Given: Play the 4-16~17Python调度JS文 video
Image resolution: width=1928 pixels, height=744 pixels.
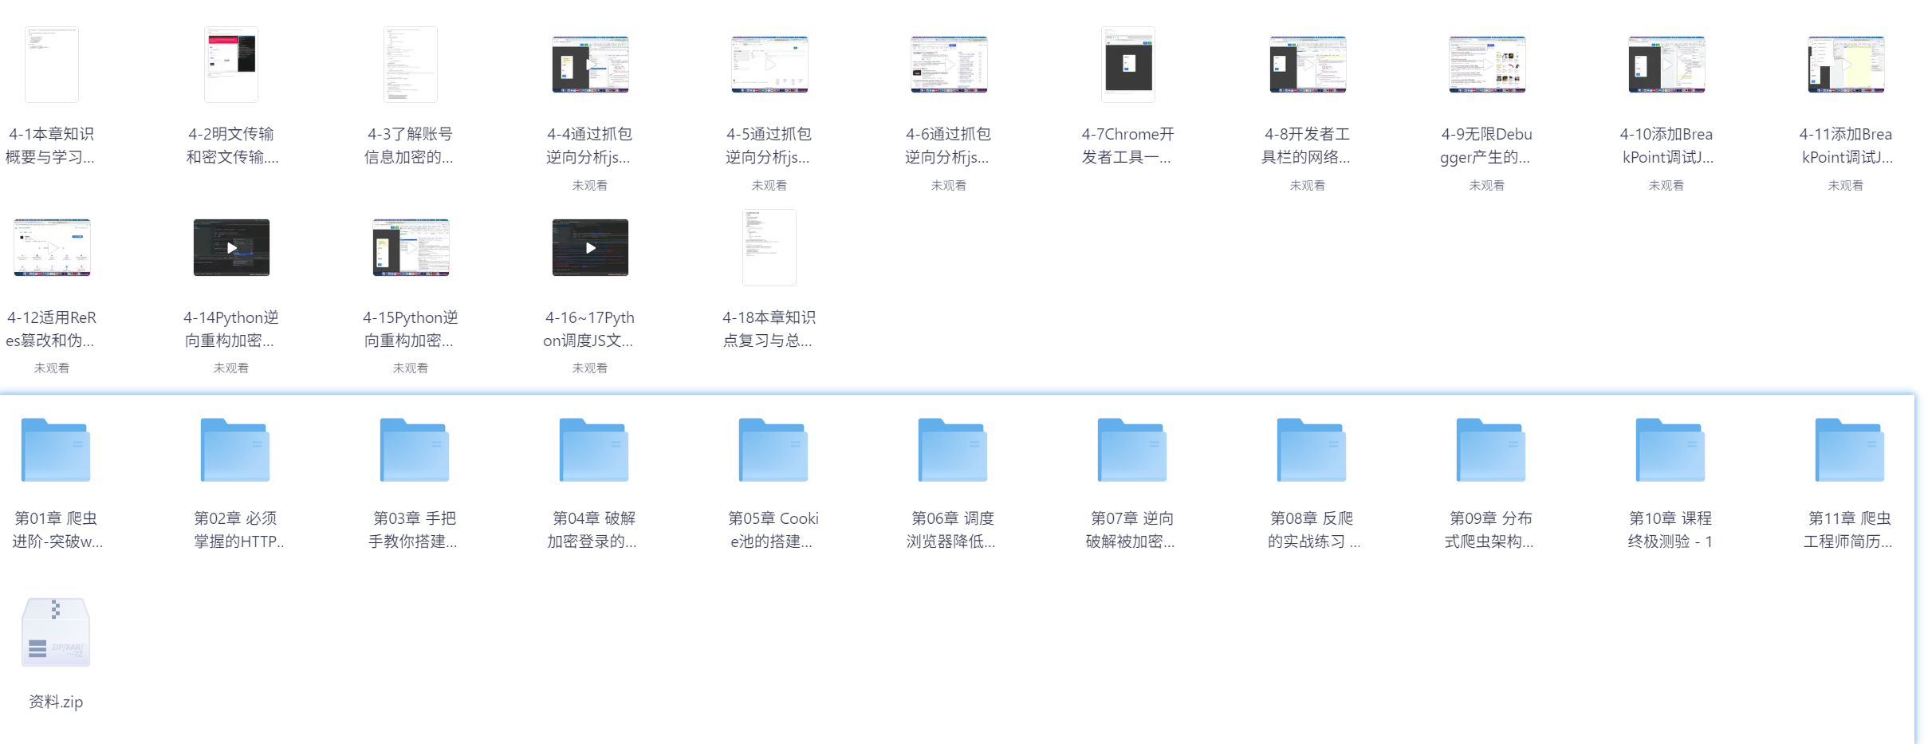Looking at the screenshot, I should (590, 247).
